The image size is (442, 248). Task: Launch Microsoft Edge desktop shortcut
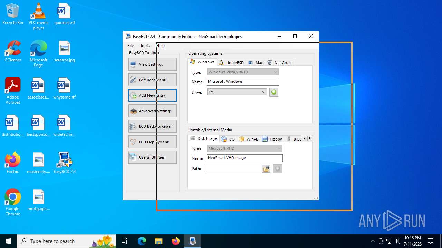38,54
